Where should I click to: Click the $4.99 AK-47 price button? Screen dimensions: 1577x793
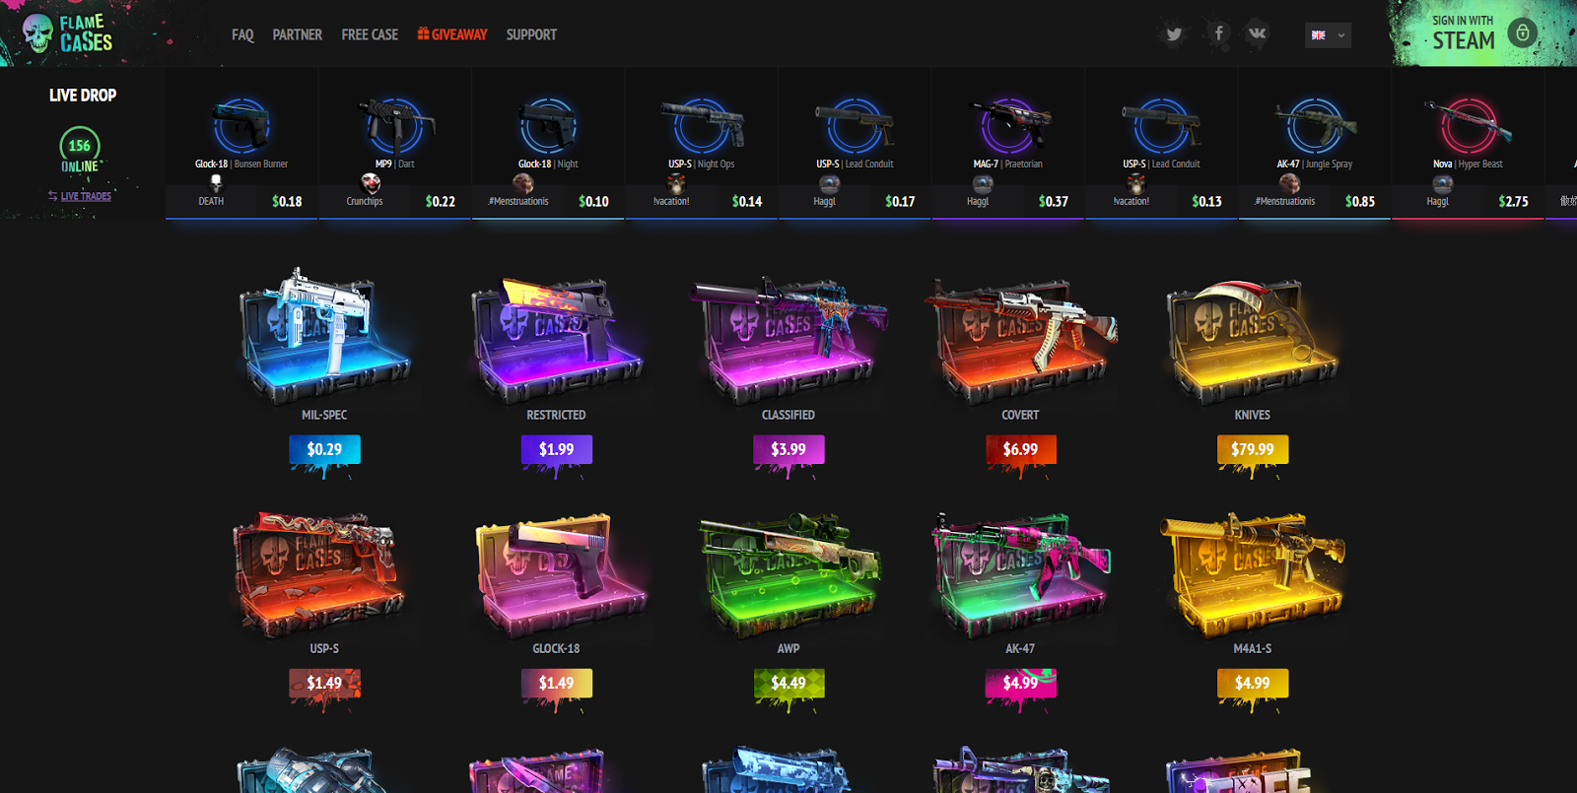(x=1020, y=683)
